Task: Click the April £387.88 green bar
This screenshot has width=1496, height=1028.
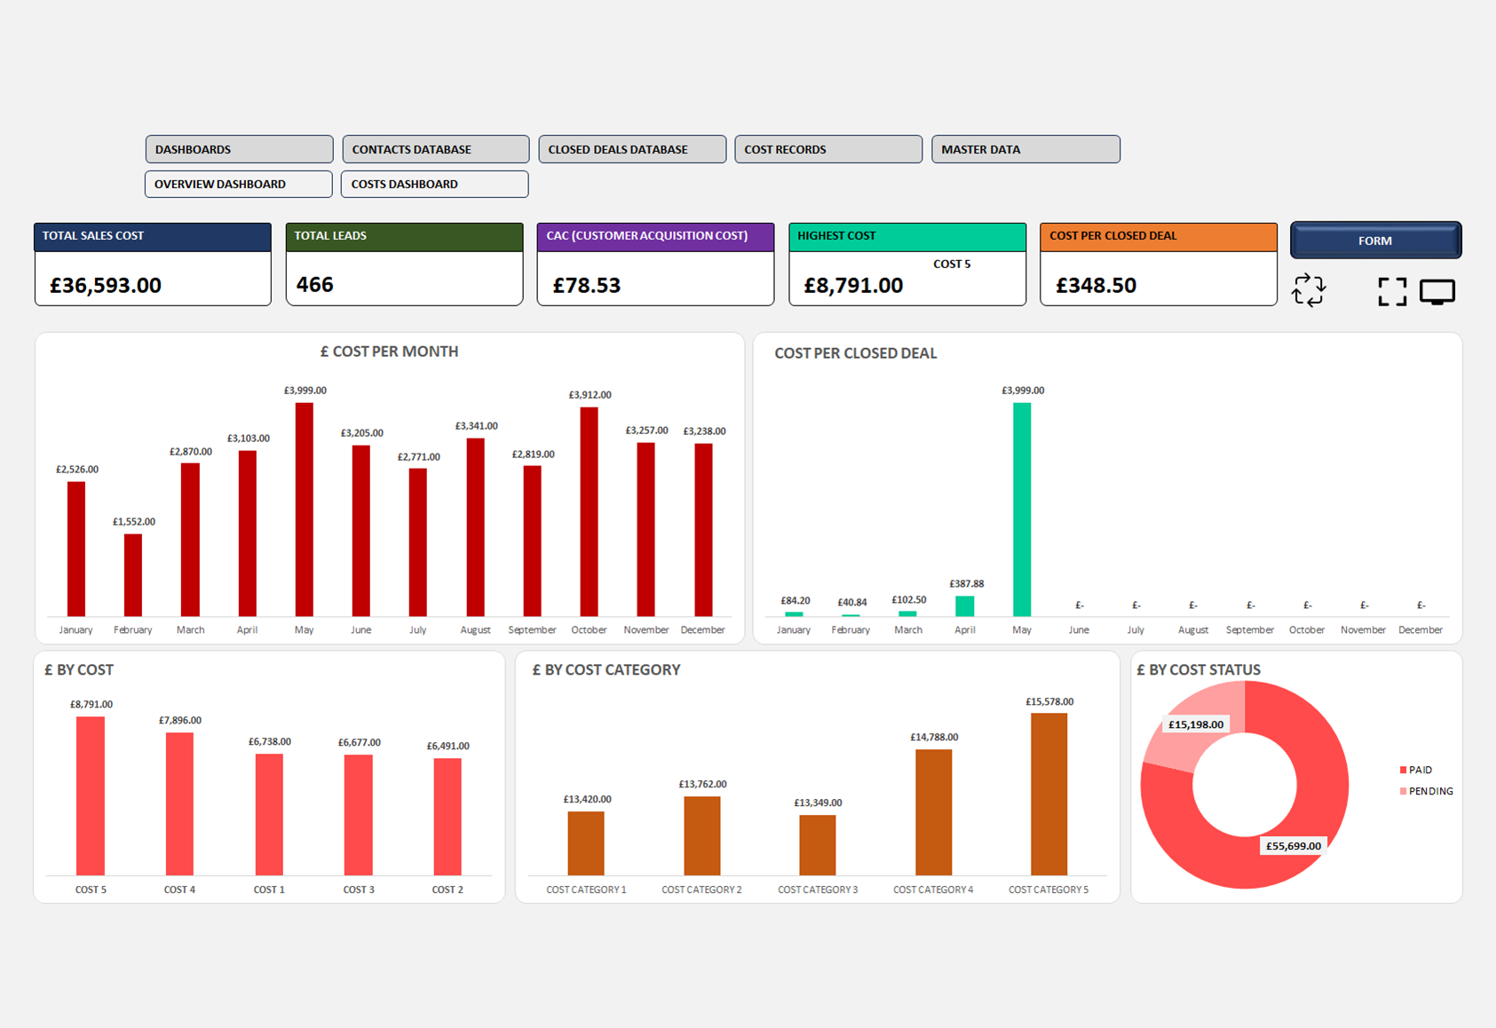Action: (965, 606)
